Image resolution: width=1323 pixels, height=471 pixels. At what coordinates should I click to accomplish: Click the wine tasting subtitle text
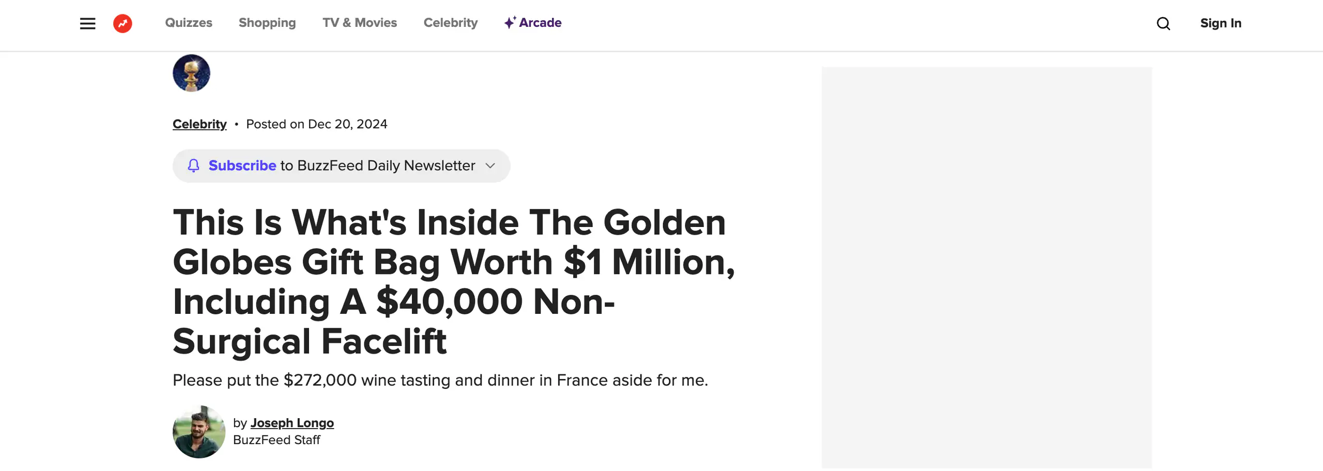pyautogui.click(x=440, y=380)
